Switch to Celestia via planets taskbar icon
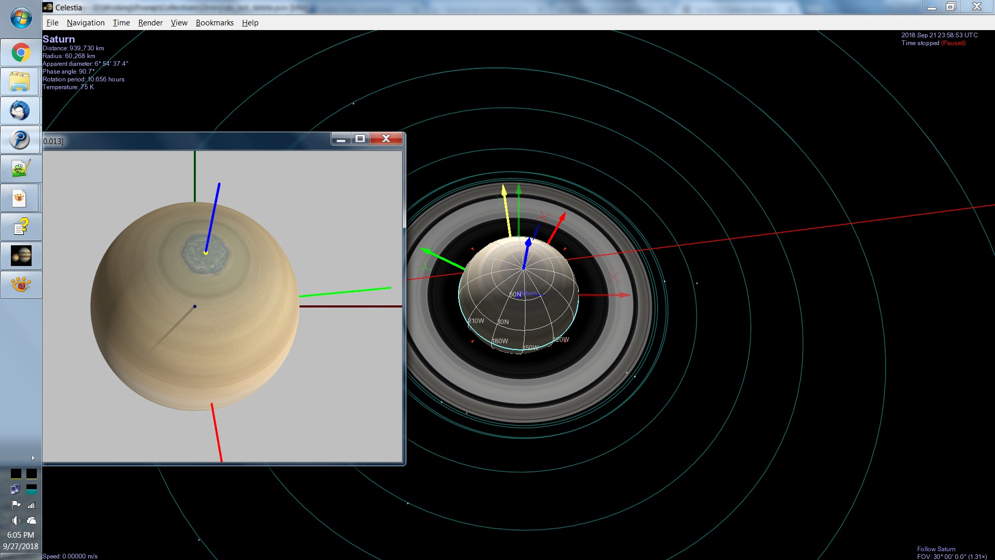 (21, 256)
